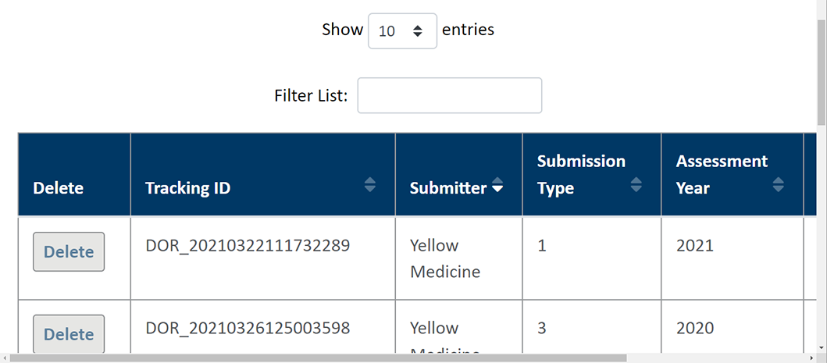Viewport: 827px width, 363px height.
Task: Click the Delete column header
Action: (x=59, y=188)
